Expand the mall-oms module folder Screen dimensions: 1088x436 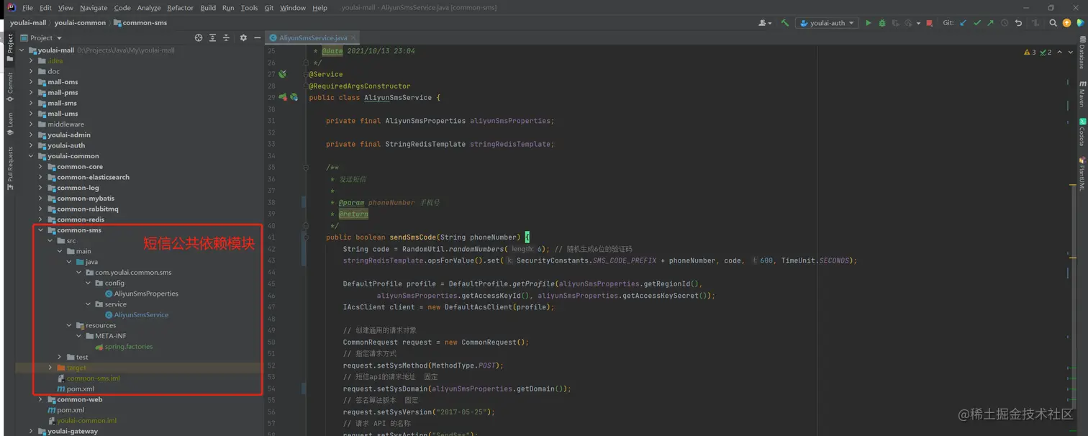tap(31, 82)
